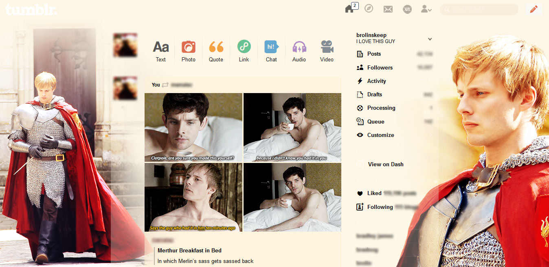Click View on Dash
Viewport: 549px width, 267px height.
pyautogui.click(x=386, y=164)
